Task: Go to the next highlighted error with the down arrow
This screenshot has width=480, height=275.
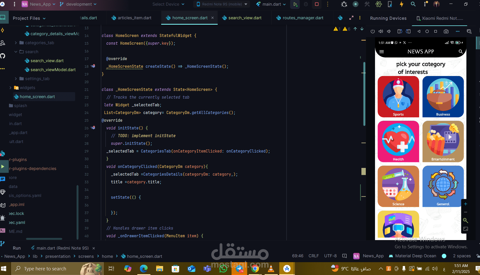Action: click(362, 29)
